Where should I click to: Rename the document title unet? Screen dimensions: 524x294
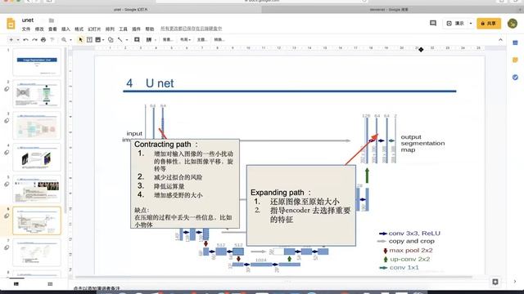pyautogui.click(x=28, y=20)
